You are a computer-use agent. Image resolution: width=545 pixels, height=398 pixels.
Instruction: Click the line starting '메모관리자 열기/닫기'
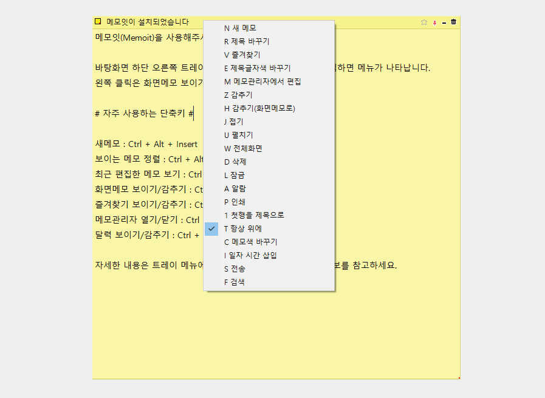pos(148,220)
